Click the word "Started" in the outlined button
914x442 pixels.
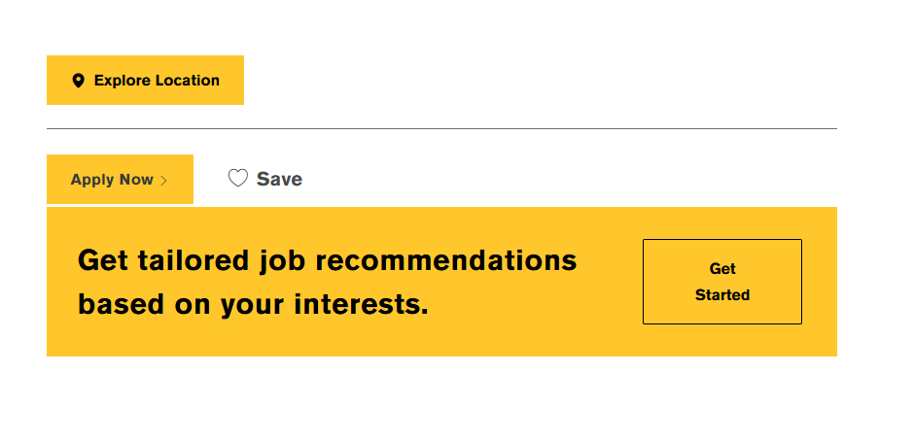722,294
